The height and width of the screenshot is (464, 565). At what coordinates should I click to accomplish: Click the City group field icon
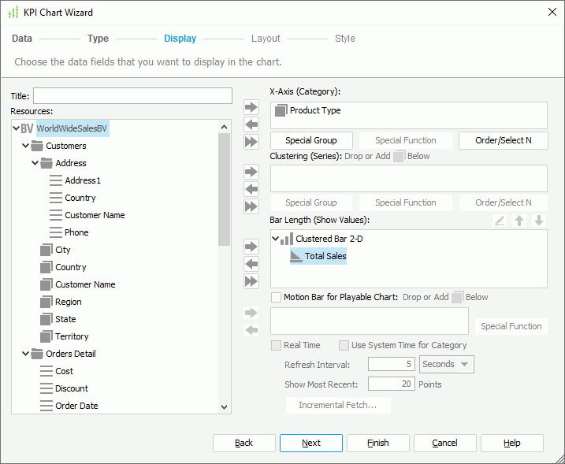click(46, 250)
